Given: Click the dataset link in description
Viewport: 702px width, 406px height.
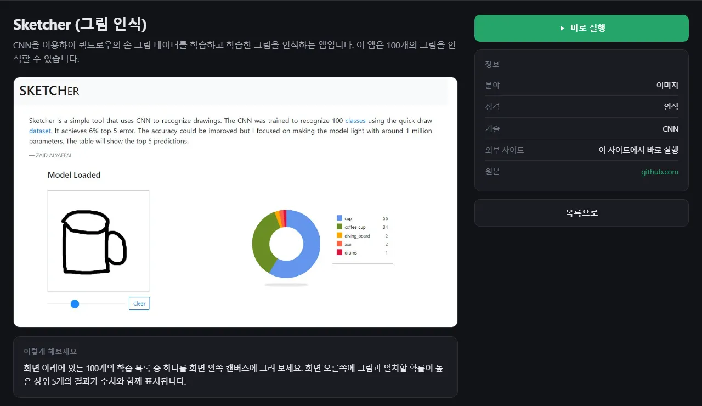Looking at the screenshot, I should (40, 131).
